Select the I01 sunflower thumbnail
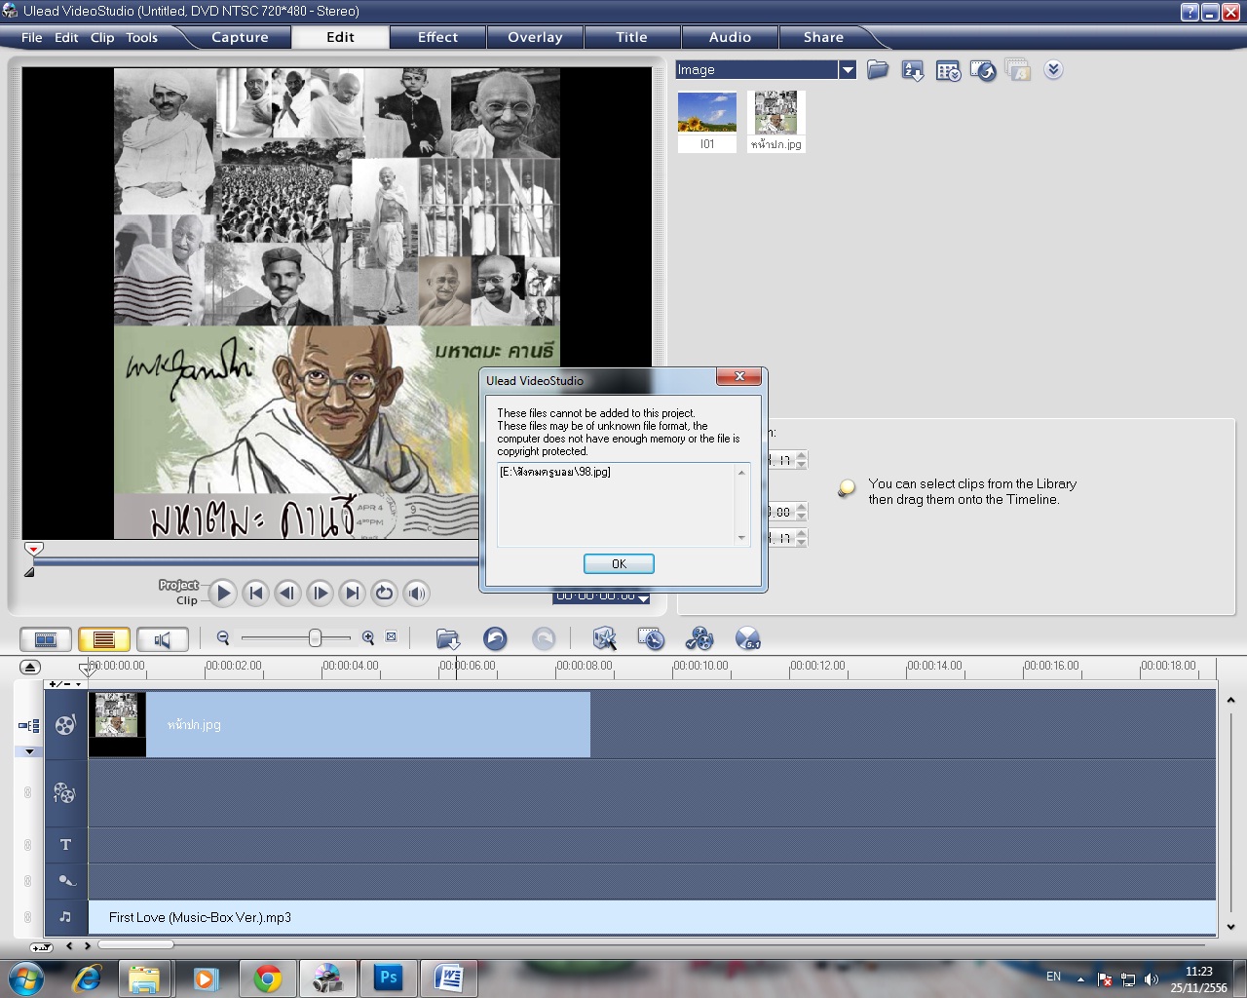This screenshot has height=998, width=1247. coord(707,121)
